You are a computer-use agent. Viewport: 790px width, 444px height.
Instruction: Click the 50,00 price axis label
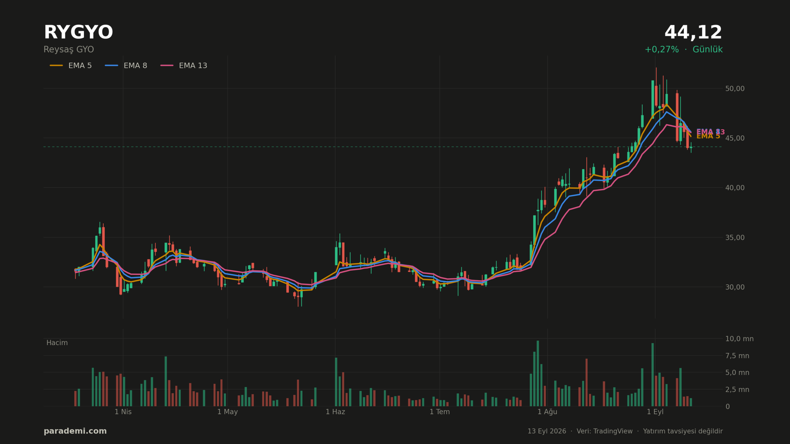point(735,89)
